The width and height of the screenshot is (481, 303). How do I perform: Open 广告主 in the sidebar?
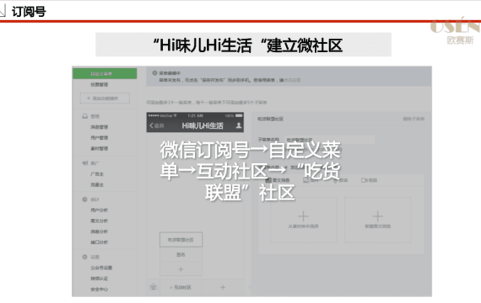click(97, 174)
